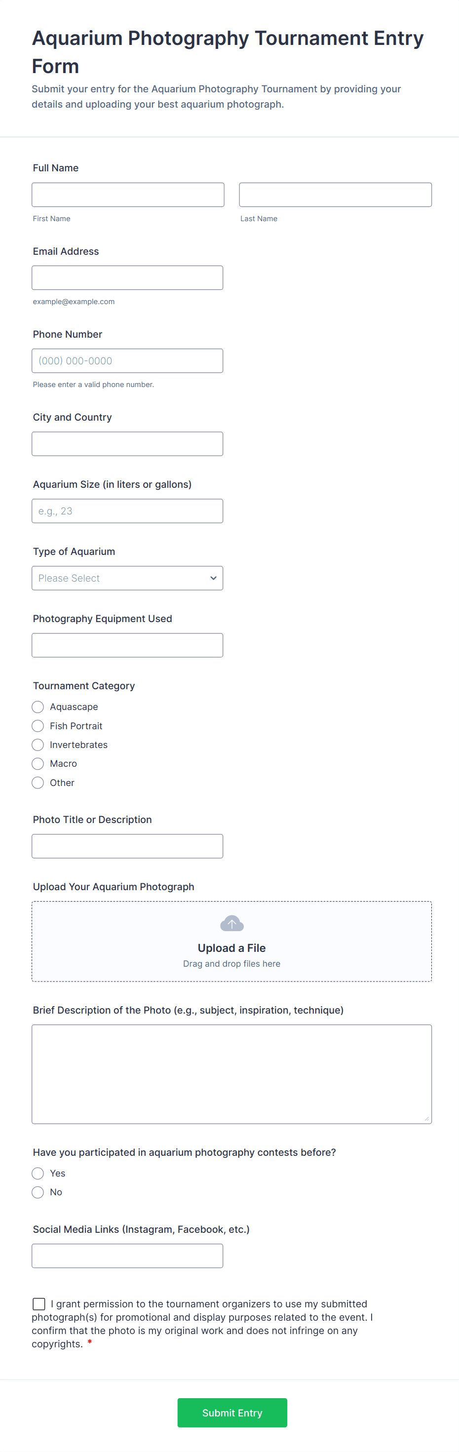Click the City and Country field
459x1452 pixels.
pyautogui.click(x=127, y=444)
